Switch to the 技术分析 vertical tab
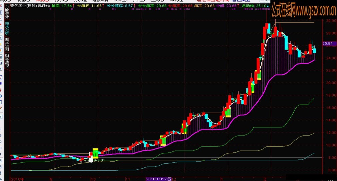This screenshot has height=181, width=337. click(x=7, y=28)
